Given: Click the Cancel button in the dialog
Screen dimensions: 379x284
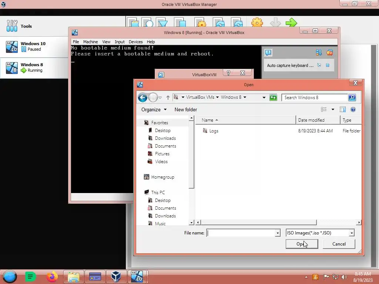Looking at the screenshot, I should (x=339, y=244).
